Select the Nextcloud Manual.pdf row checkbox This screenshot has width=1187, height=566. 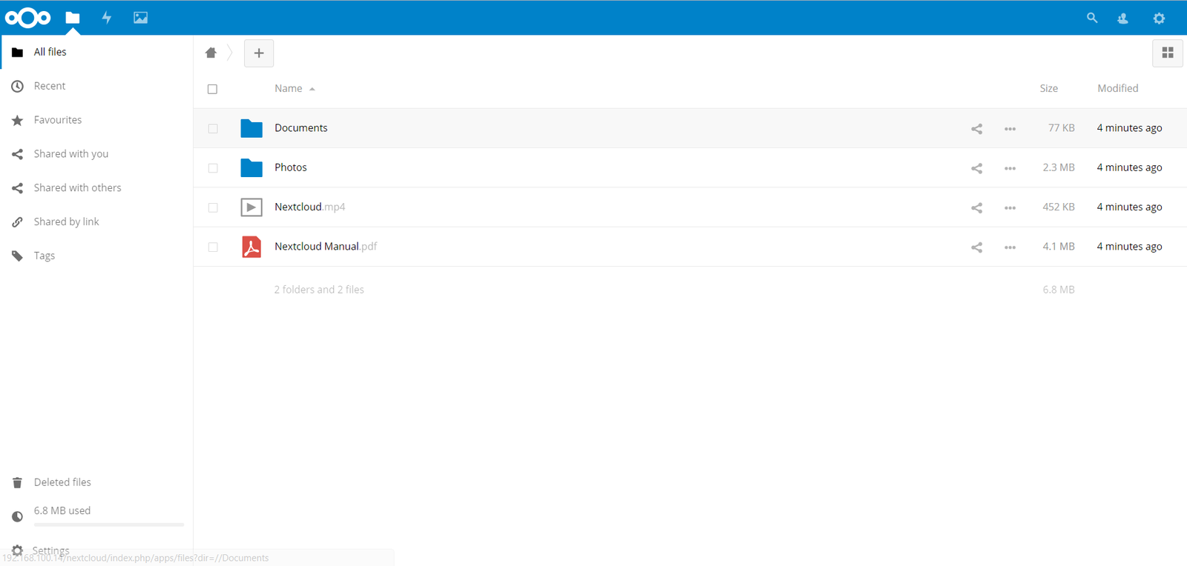tap(213, 247)
